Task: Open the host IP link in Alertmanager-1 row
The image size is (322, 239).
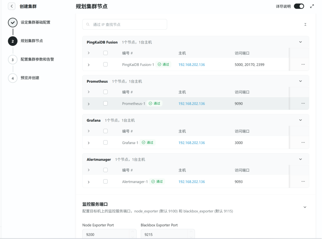Action: pos(192,182)
